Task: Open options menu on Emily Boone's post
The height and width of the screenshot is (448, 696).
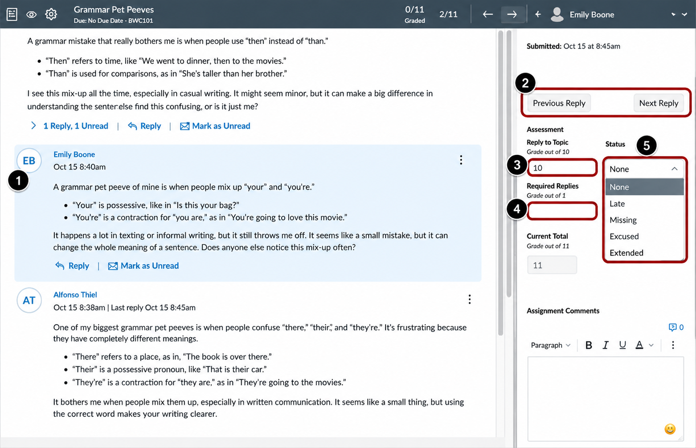Action: coord(461,160)
